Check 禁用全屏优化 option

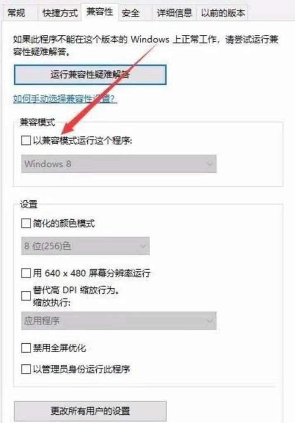coord(26,348)
